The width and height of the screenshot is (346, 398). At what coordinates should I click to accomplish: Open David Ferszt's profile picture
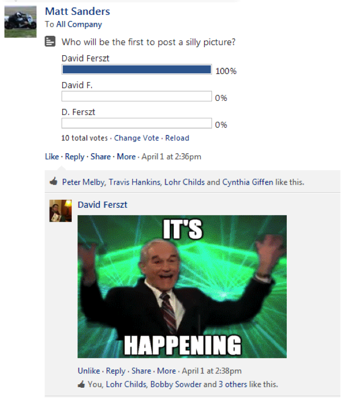tap(60, 211)
